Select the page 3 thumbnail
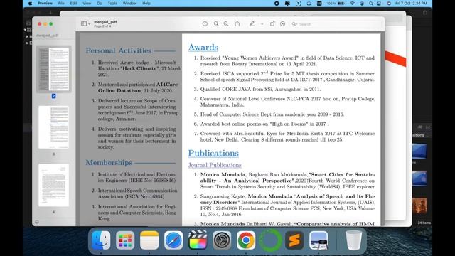 click(54, 127)
